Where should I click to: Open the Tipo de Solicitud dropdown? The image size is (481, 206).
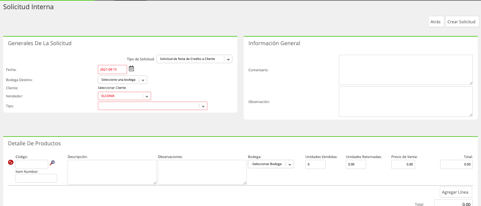pos(194,59)
